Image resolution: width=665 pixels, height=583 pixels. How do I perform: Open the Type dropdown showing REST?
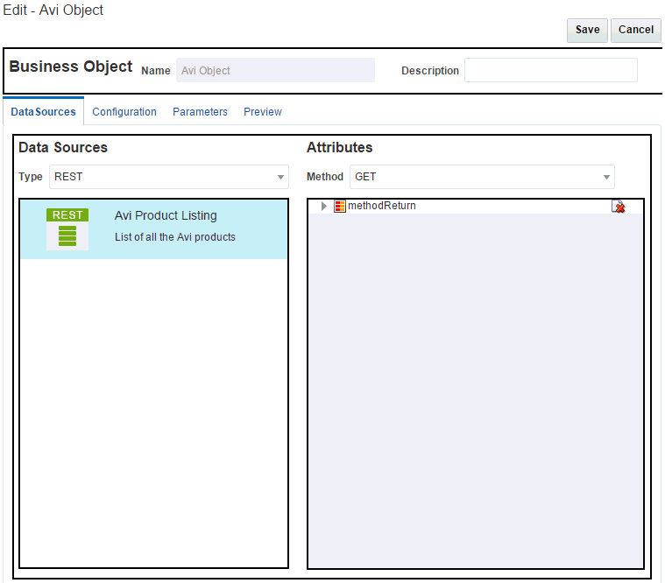coord(169,177)
